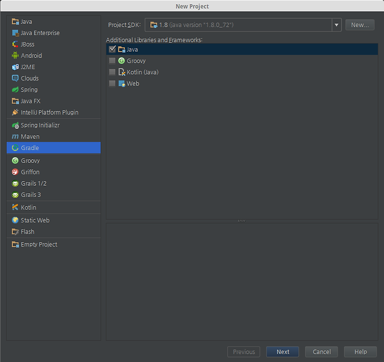
Task: Choose the Static Web globe icon
Action: coord(15,220)
